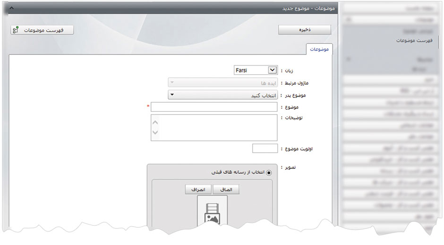
Task: Collapse the panel using the title bar chevron
Action: tap(12, 8)
